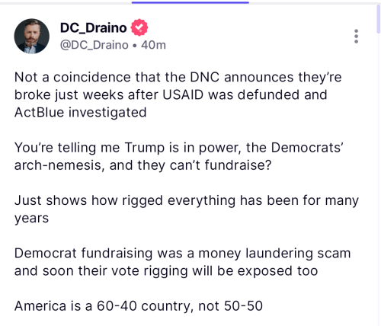The height and width of the screenshot is (326, 381).
Task: Click the bold DC_Draino display name
Action: click(x=93, y=27)
